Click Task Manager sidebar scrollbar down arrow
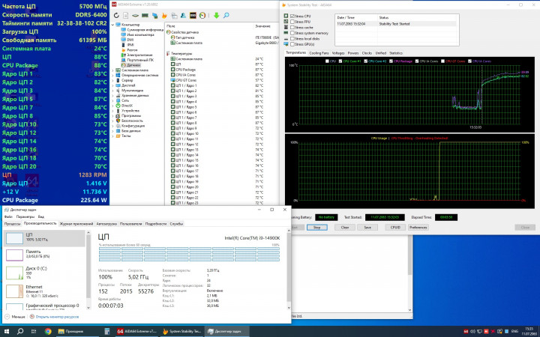This screenshot has width=540, height=337. pos(88,308)
